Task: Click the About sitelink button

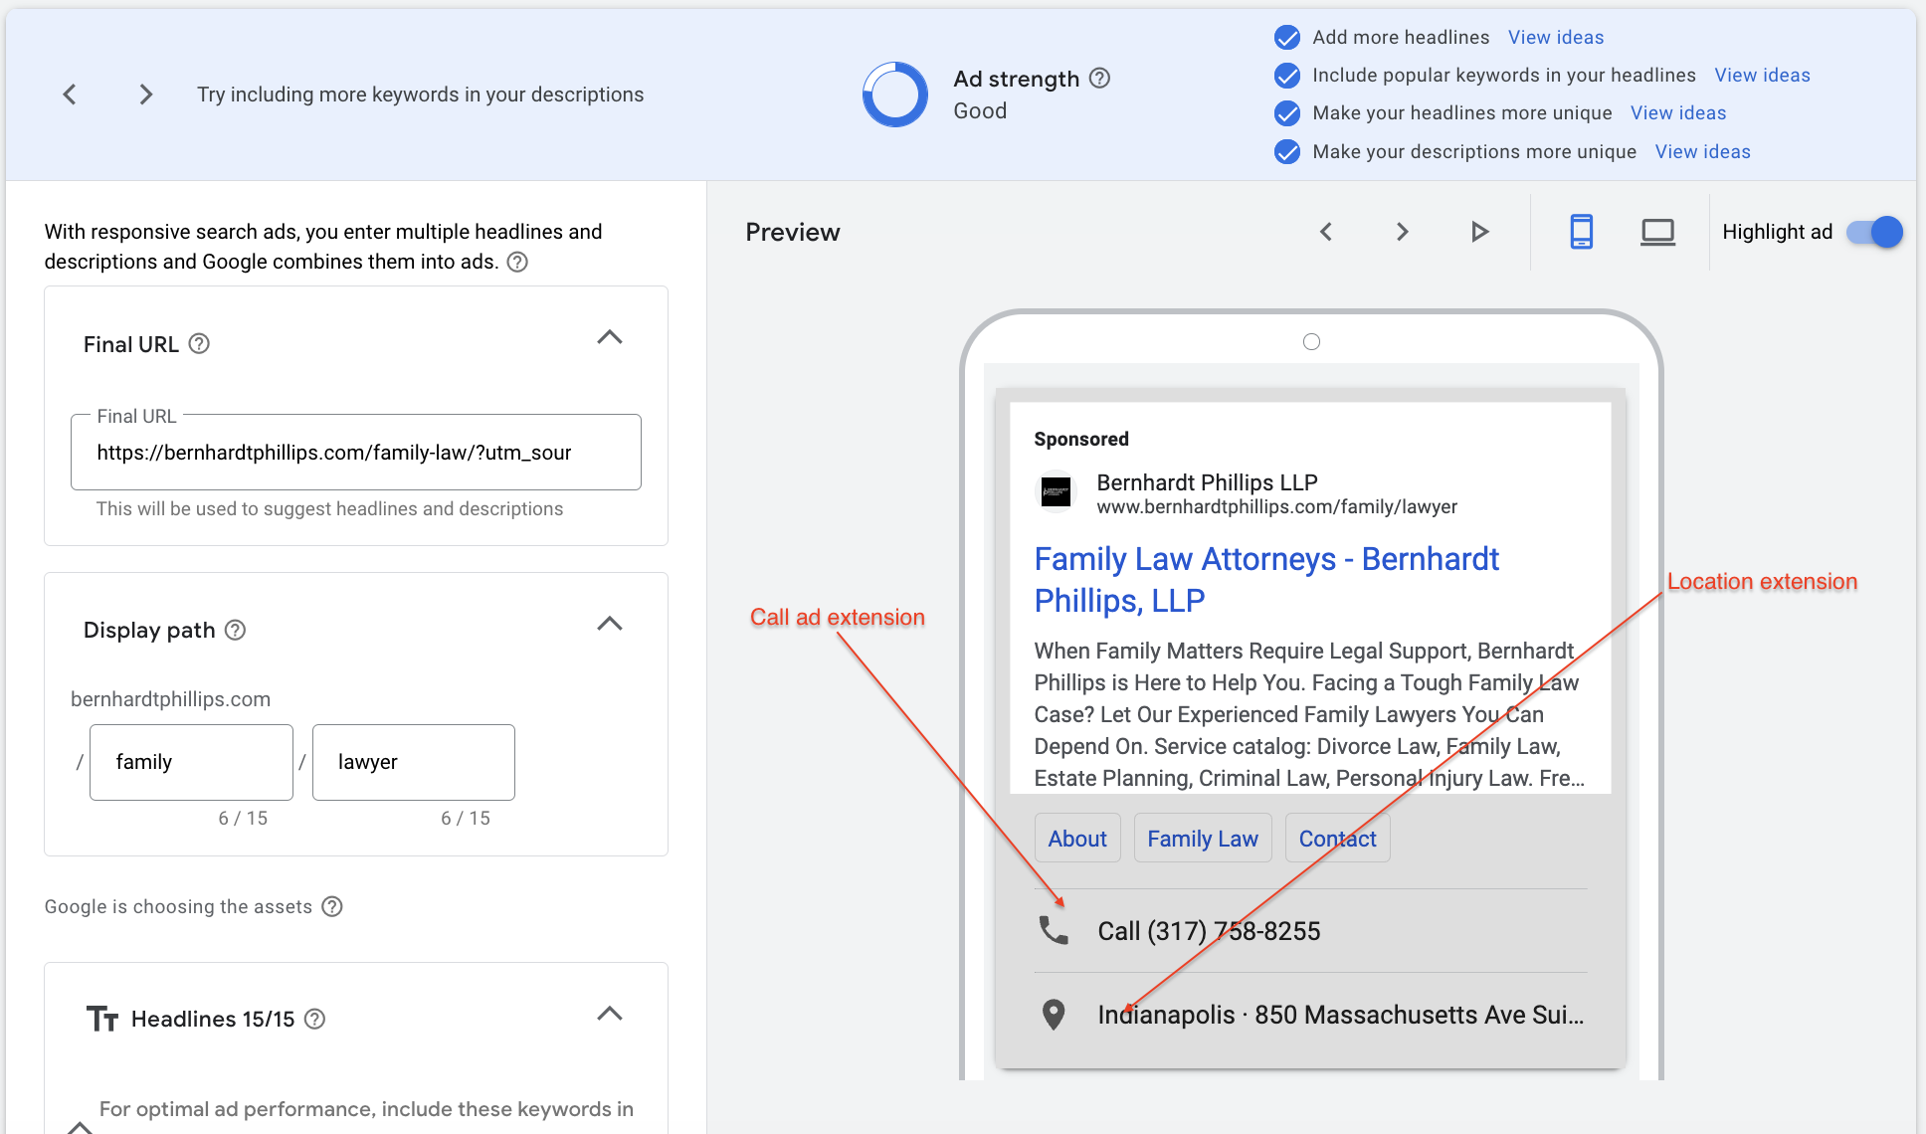Action: coord(1077,839)
